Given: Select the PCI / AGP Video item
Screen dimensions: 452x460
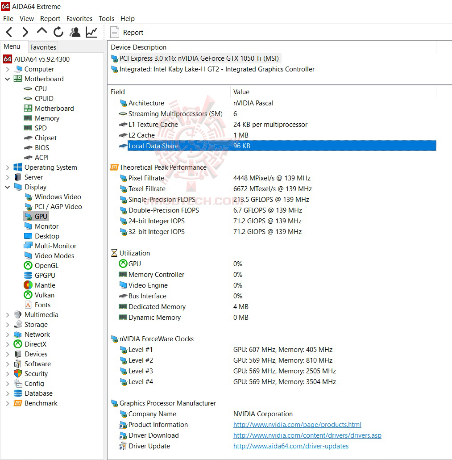Looking at the screenshot, I should point(53,207).
